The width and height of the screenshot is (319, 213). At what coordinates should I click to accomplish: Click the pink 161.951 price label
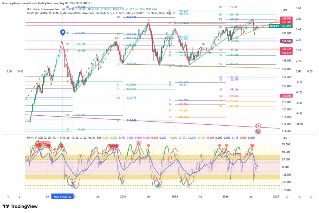[287, 18]
